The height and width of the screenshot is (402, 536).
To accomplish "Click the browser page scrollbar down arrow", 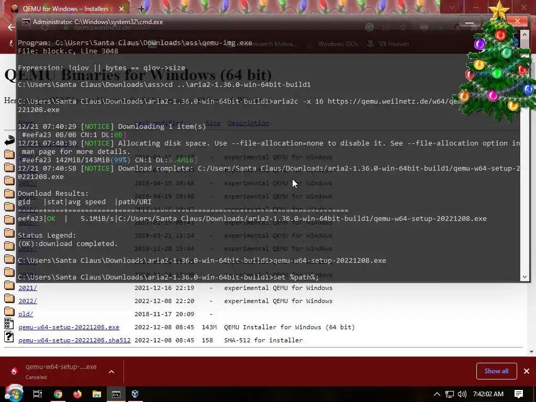I will click(532, 351).
